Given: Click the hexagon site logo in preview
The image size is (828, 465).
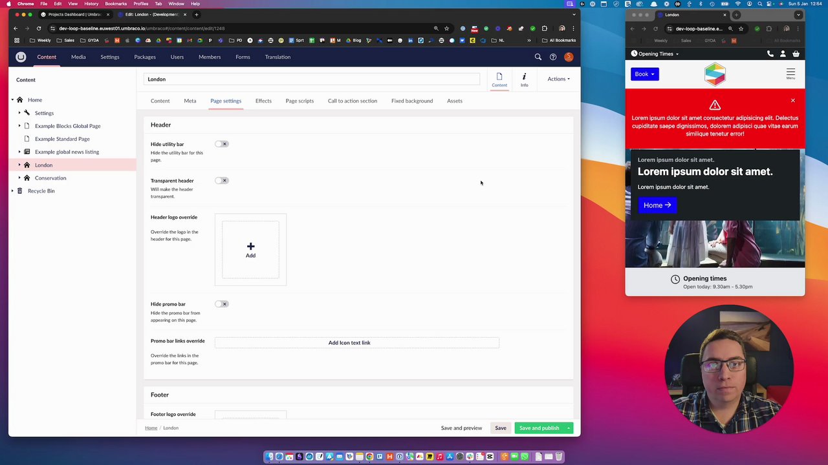Looking at the screenshot, I should click(715, 74).
